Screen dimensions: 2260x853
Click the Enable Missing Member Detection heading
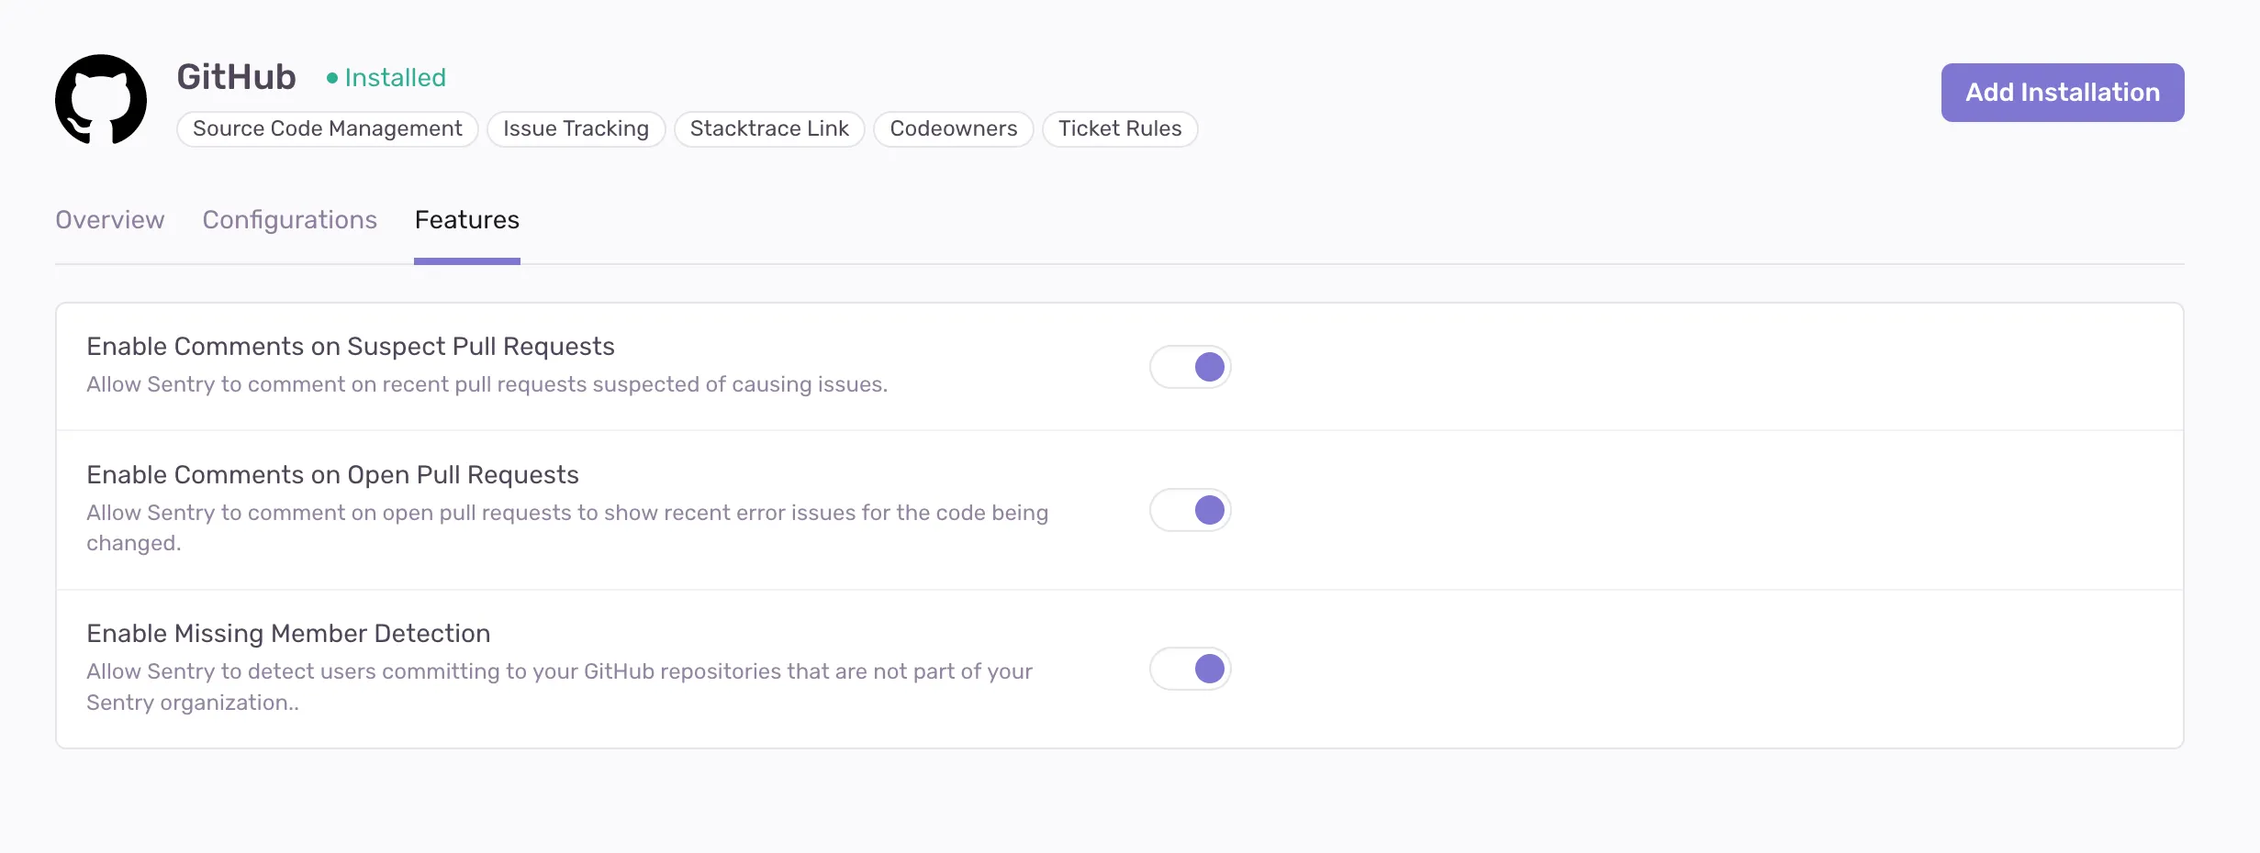287,633
